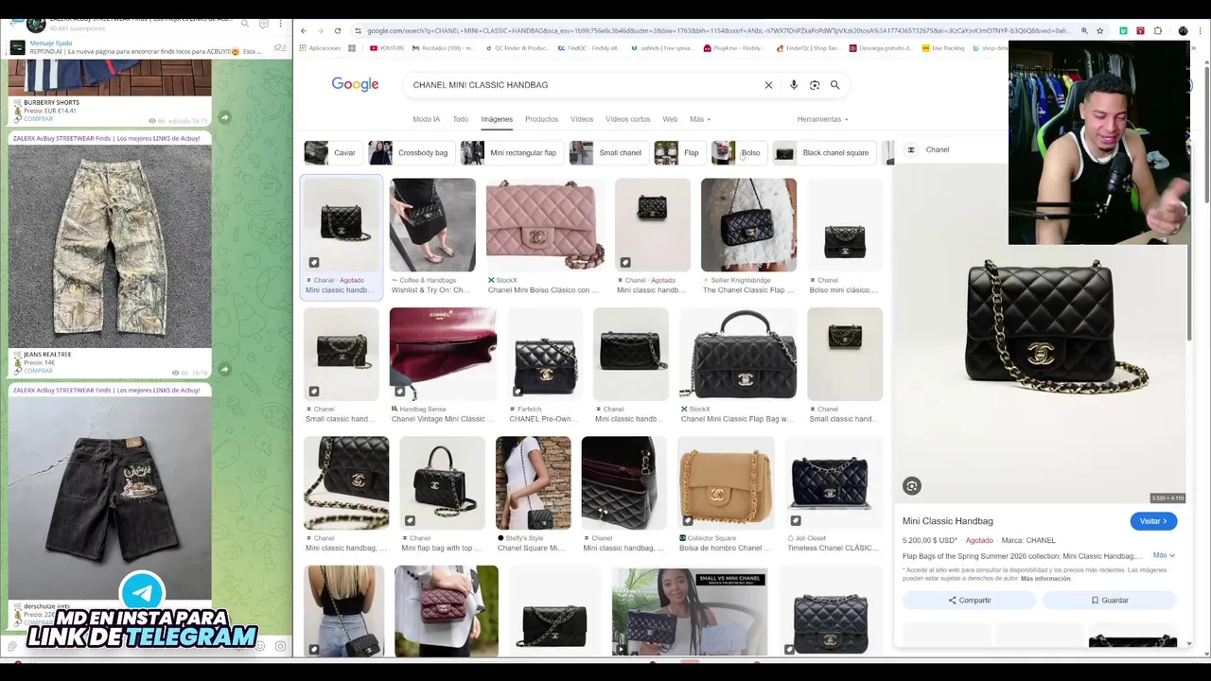Open Telegram channel three-dot menu
The image size is (1211, 681).
tap(281, 23)
